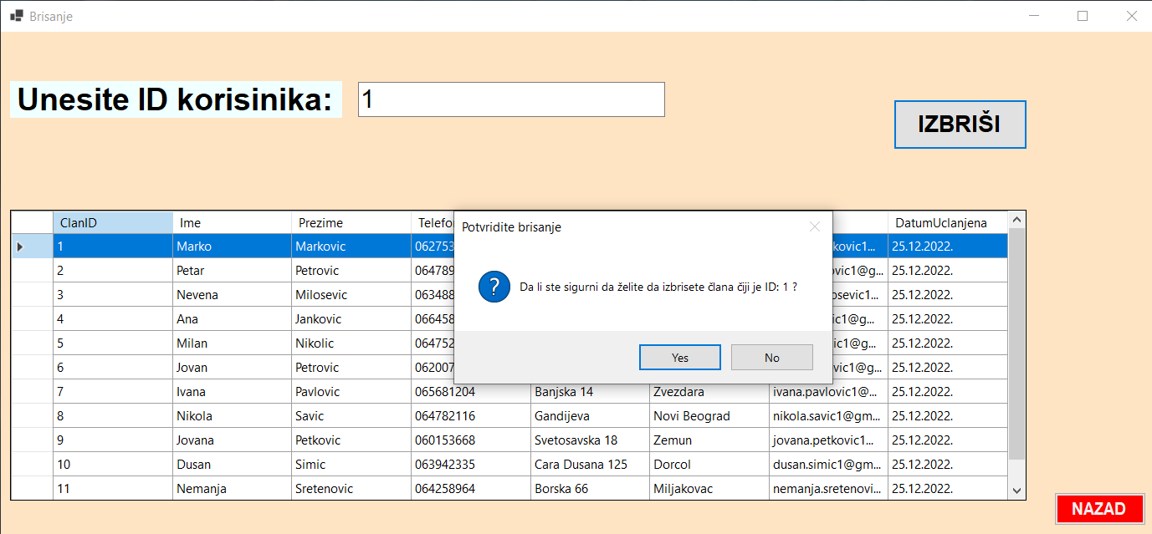This screenshot has width=1152, height=534.
Task: Select the Simic cell
Action: pyautogui.click(x=351, y=465)
